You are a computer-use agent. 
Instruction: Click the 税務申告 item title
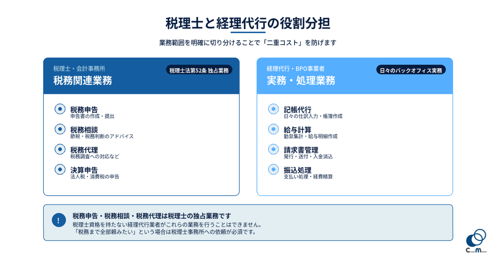pyautogui.click(x=84, y=109)
